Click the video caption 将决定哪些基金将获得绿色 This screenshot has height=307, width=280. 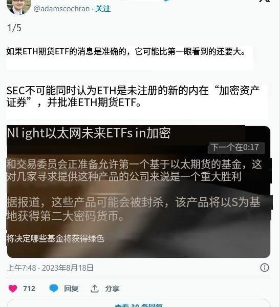point(55,238)
